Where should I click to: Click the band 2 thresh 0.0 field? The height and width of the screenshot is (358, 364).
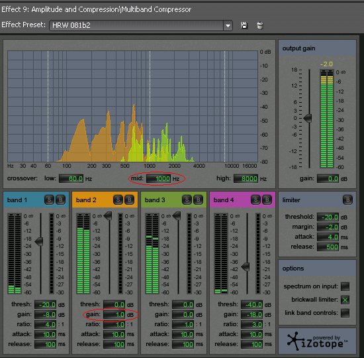pyautogui.click(x=114, y=304)
